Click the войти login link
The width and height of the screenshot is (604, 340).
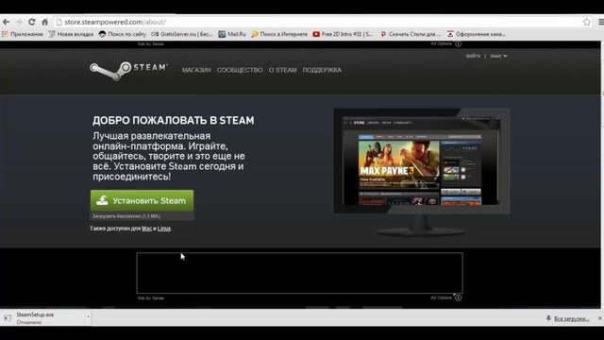coord(473,56)
